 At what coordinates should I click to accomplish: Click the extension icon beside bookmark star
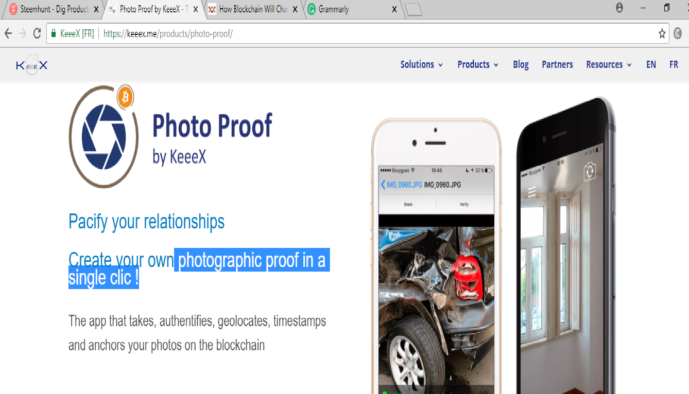[678, 33]
